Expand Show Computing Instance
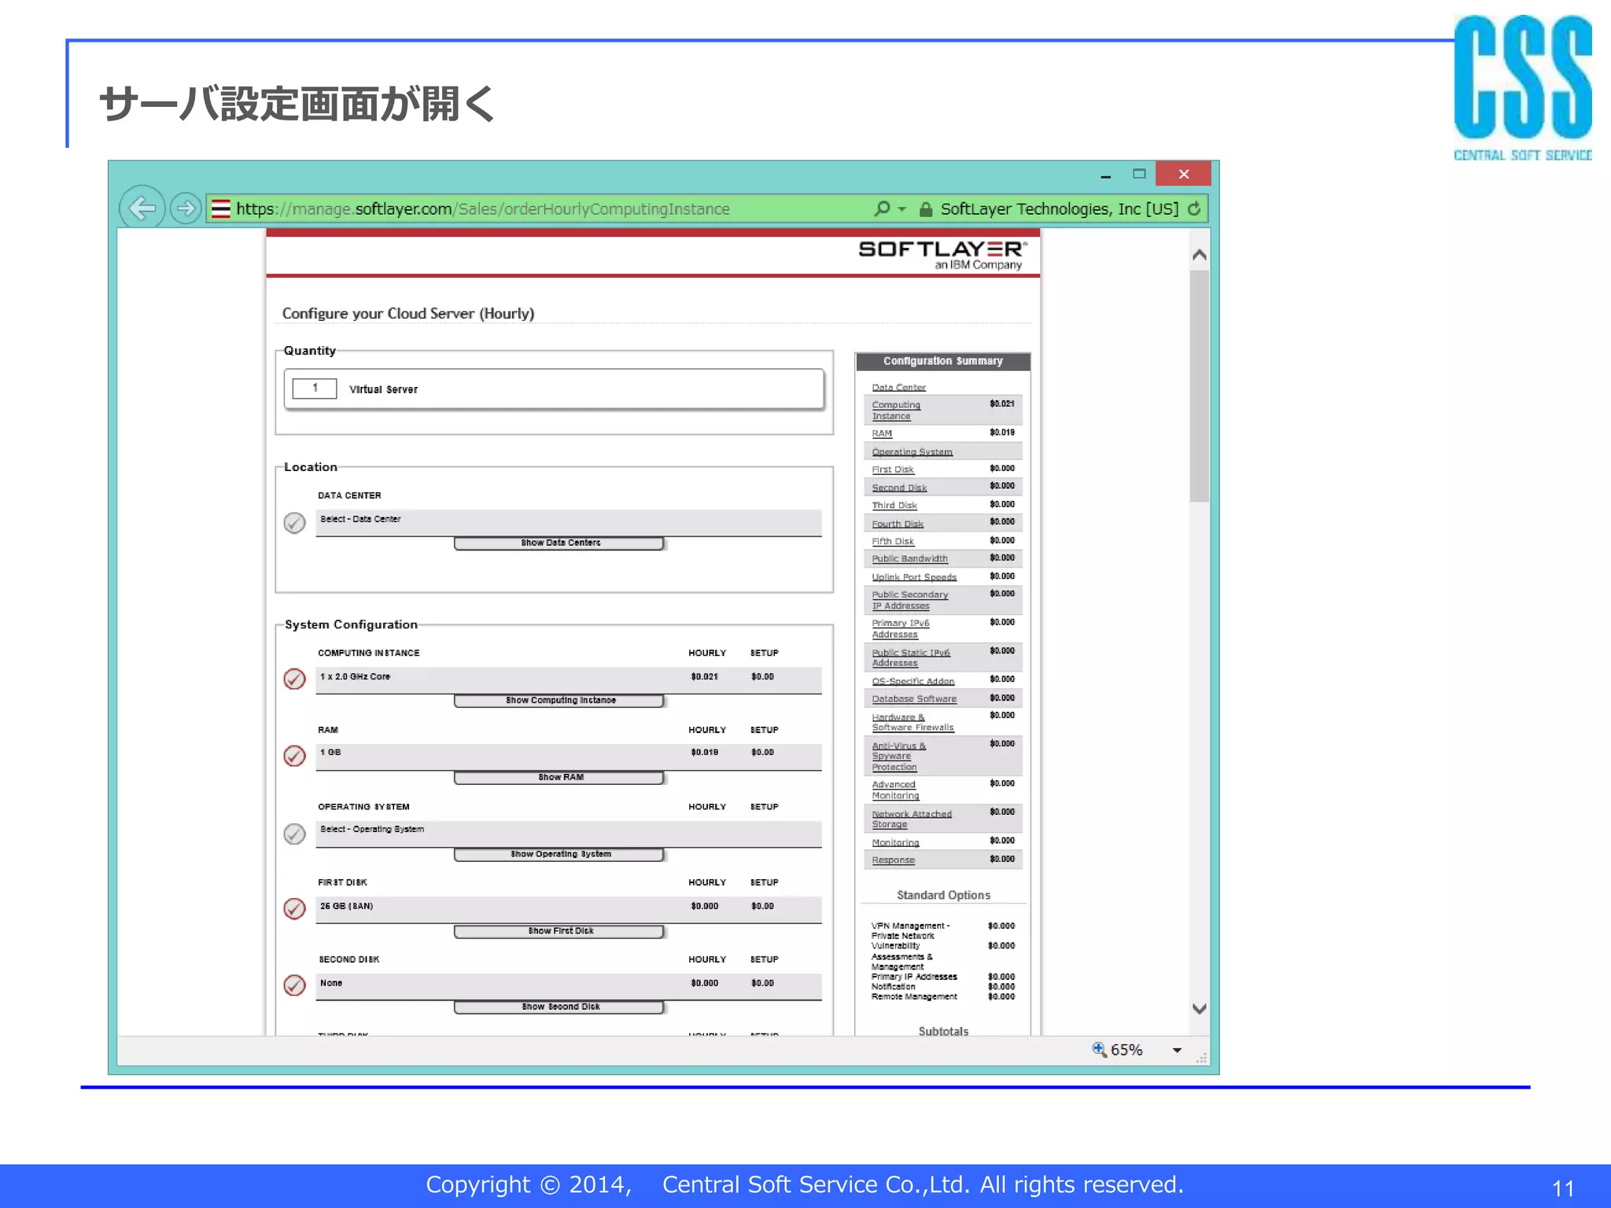1611x1208 pixels. coord(559,701)
